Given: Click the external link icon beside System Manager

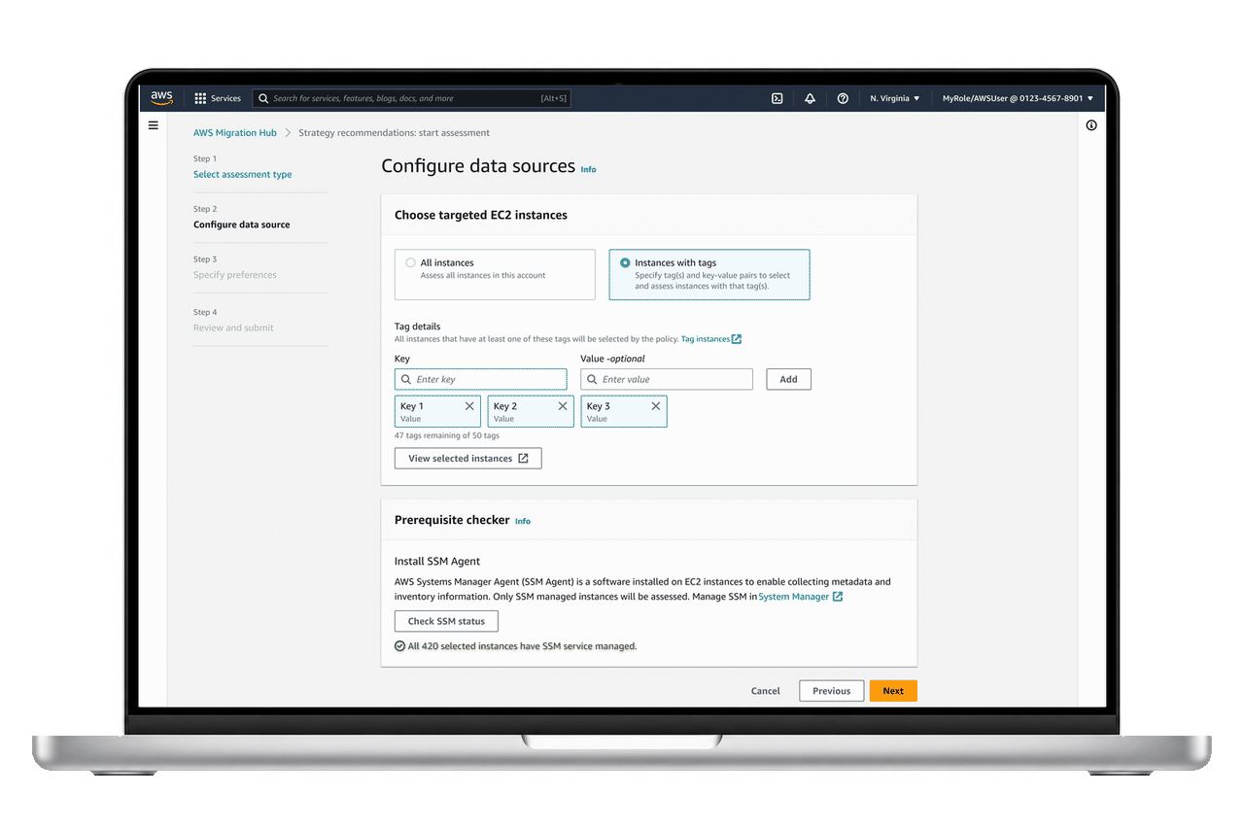Looking at the screenshot, I should point(838,597).
